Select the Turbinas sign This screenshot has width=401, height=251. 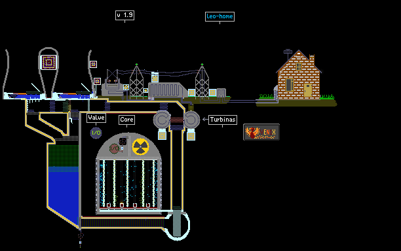[x=223, y=120]
